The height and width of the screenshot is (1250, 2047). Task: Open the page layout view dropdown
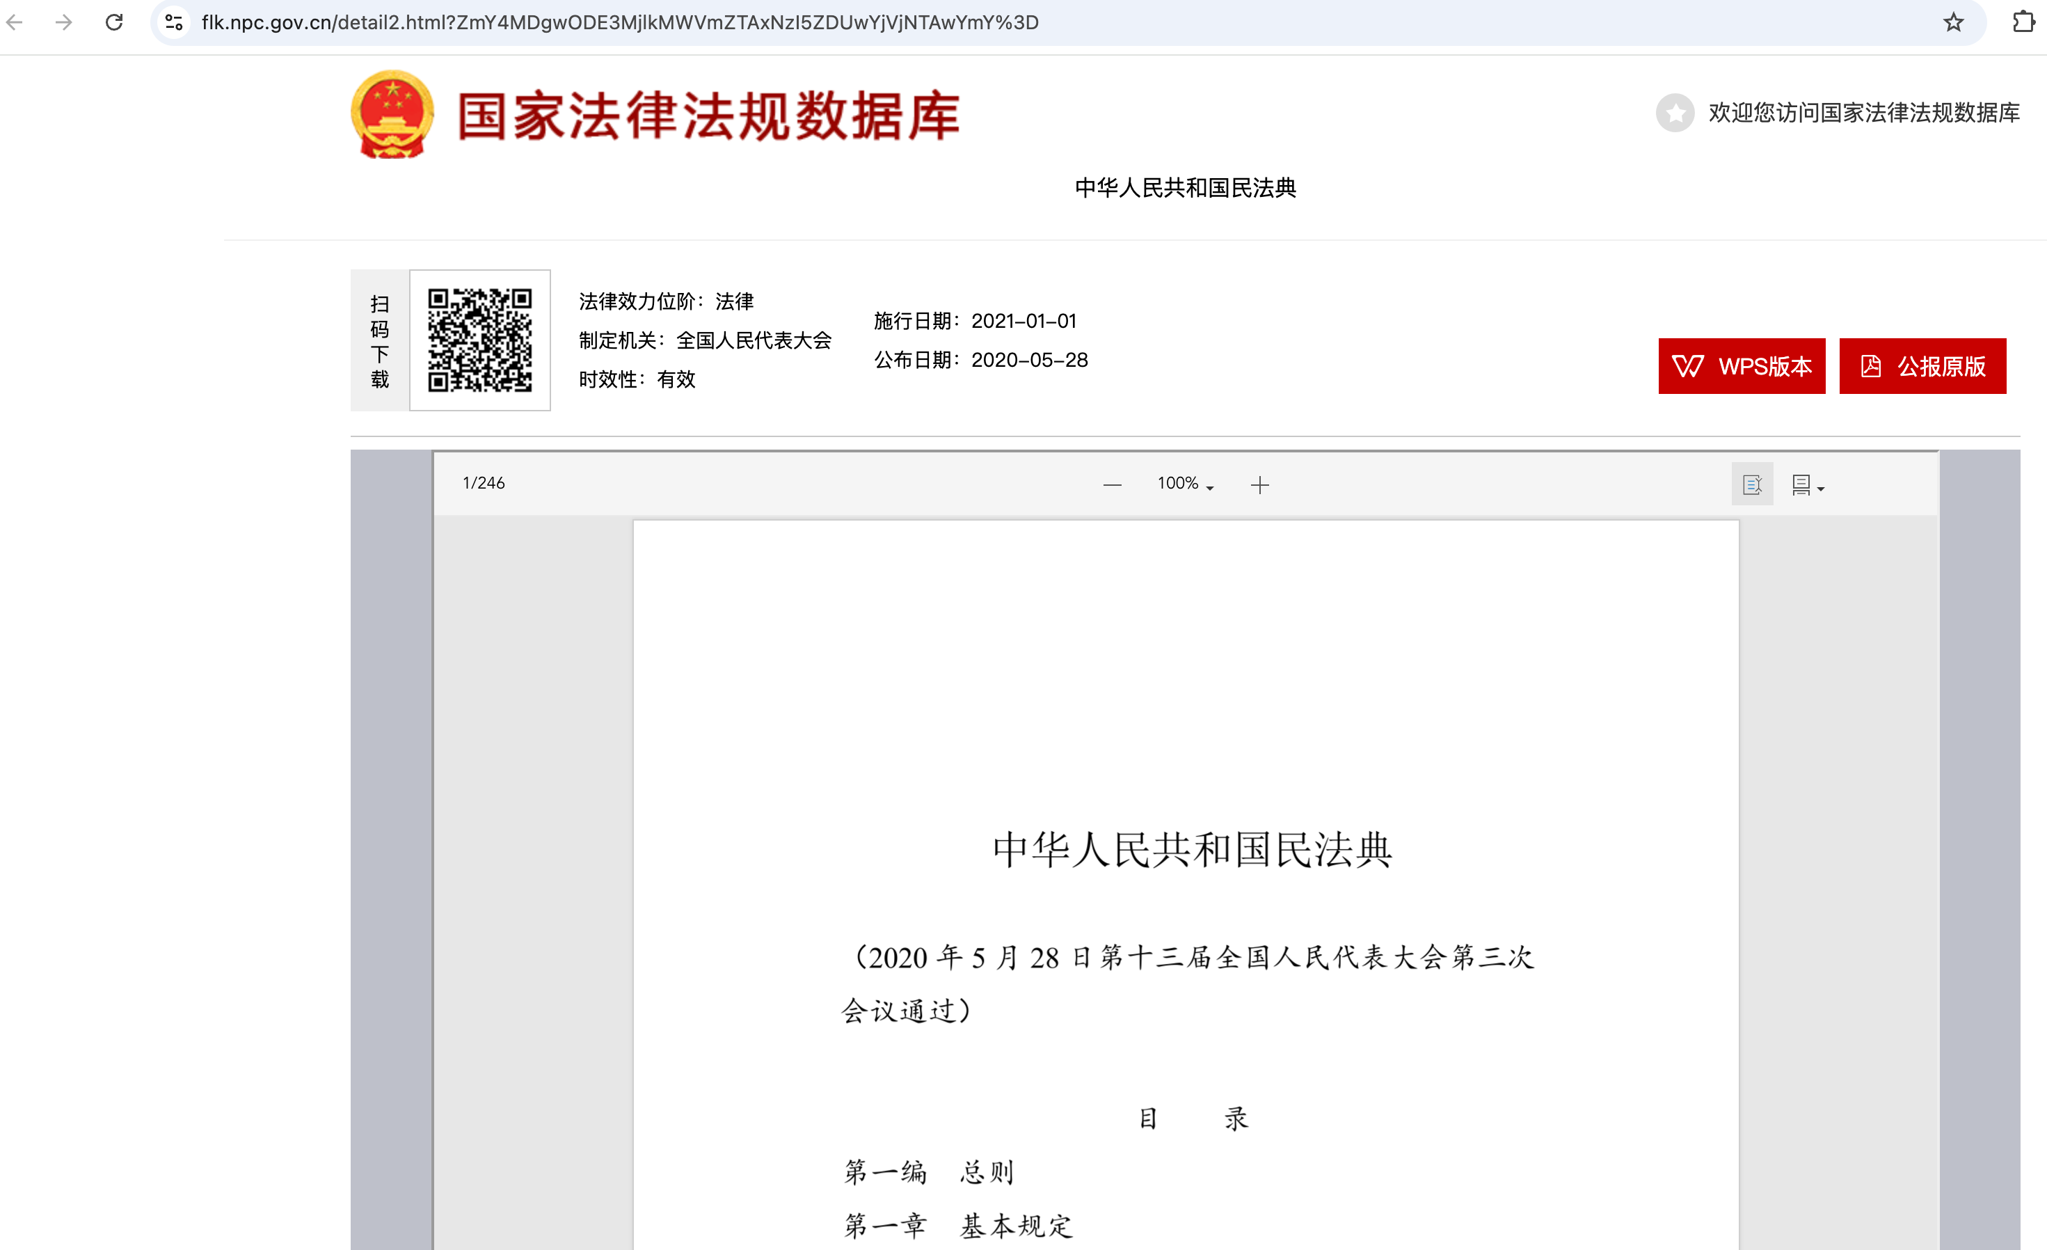(x=1807, y=484)
